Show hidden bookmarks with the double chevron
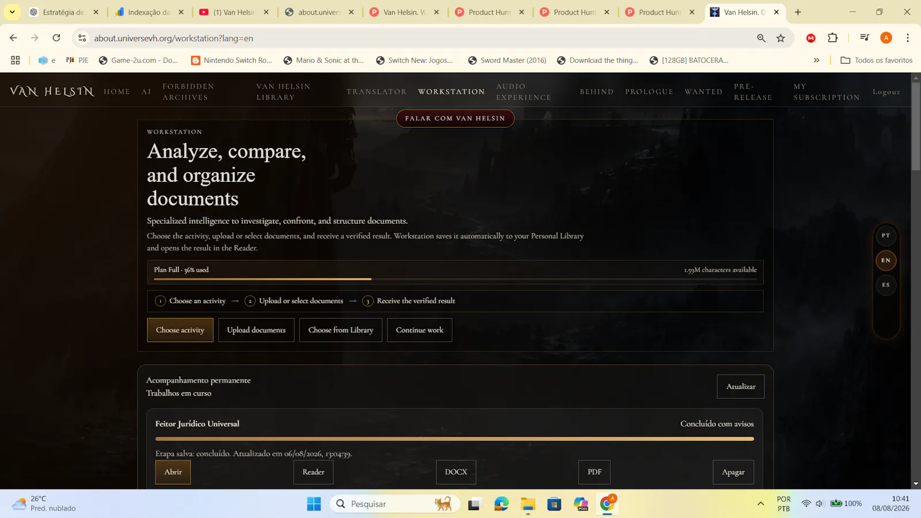The image size is (921, 518). (x=816, y=60)
